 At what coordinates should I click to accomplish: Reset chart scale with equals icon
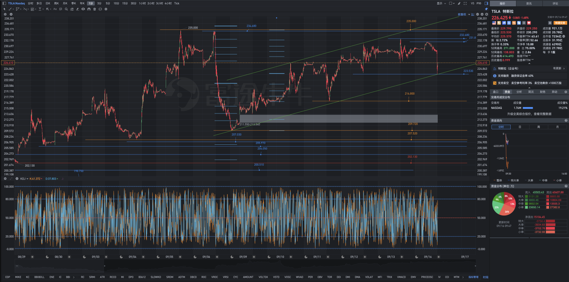477,14
